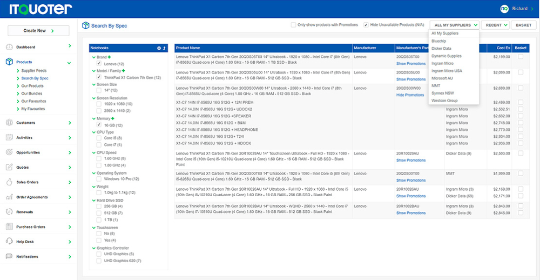The image size is (540, 280).
Task: Clear Notebooks filters with the X icon
Action: click(159, 48)
